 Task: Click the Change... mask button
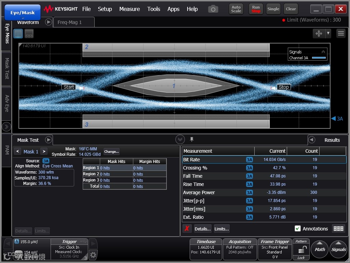(x=111, y=151)
